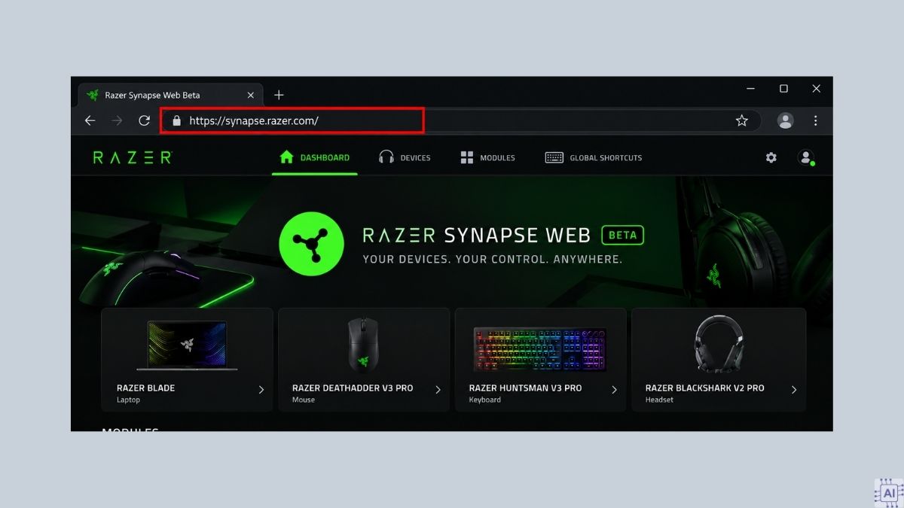Click the 'RAZER SYNAPSE WEB' heading
Screen dimensions: 904x508
476,235
